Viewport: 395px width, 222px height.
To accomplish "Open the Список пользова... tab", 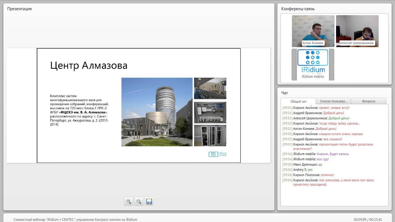I will [x=333, y=101].
